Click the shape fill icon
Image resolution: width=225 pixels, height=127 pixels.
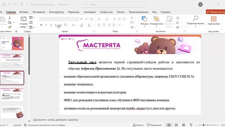tap(178, 18)
